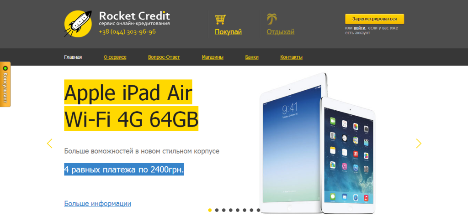This screenshot has height=216, width=468.
Task: Advance to next slide with right arrow
Action: click(419, 144)
